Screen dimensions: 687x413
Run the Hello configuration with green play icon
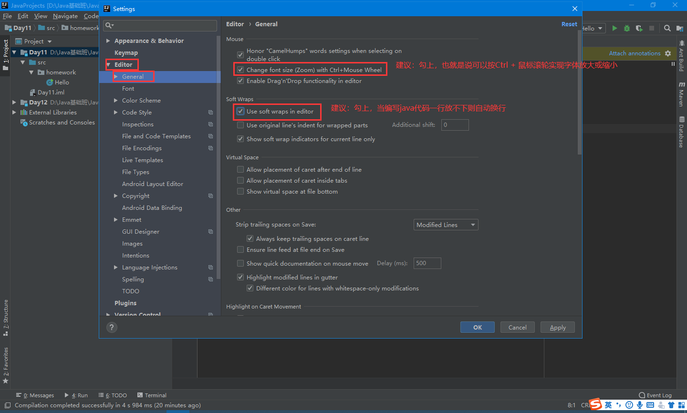614,28
